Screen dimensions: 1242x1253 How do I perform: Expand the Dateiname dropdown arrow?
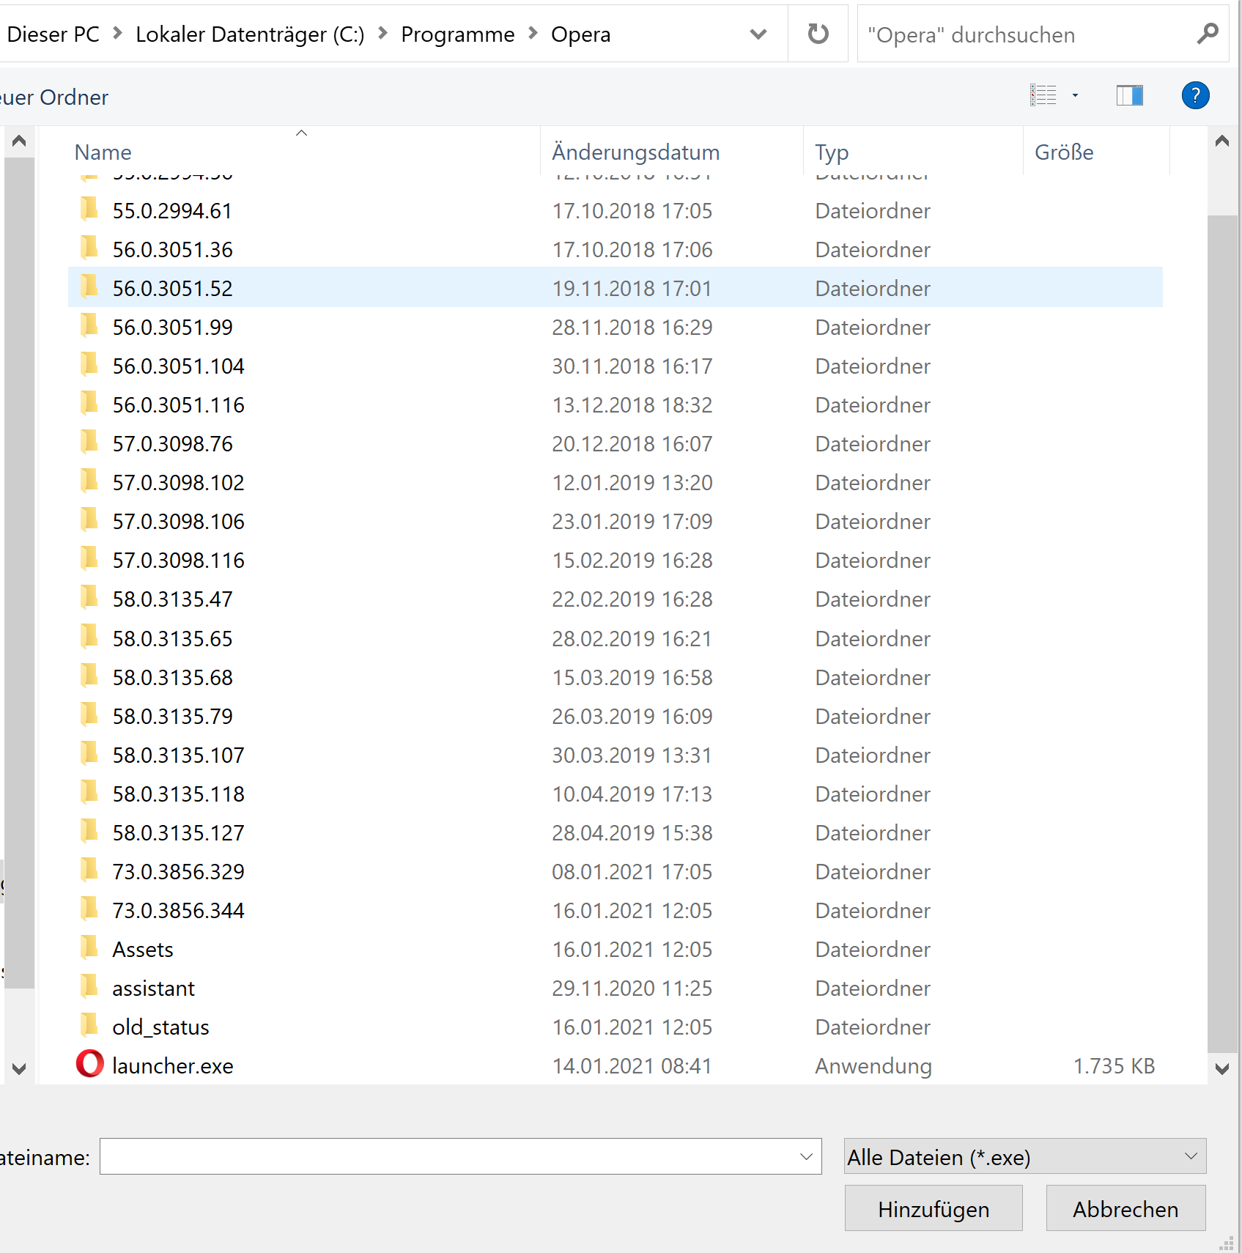(x=806, y=1156)
